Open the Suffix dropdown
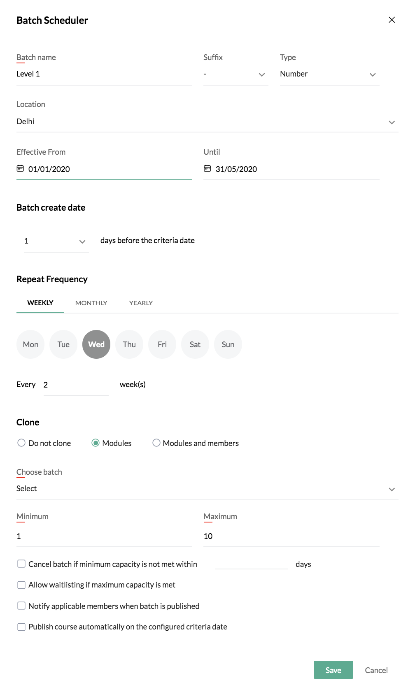 click(x=236, y=74)
